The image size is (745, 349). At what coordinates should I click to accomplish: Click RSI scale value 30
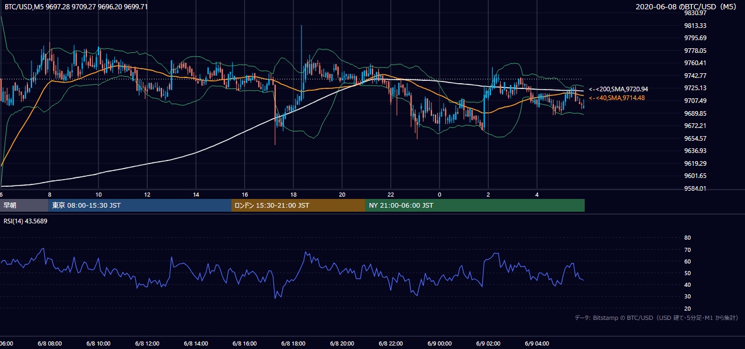[x=687, y=297]
